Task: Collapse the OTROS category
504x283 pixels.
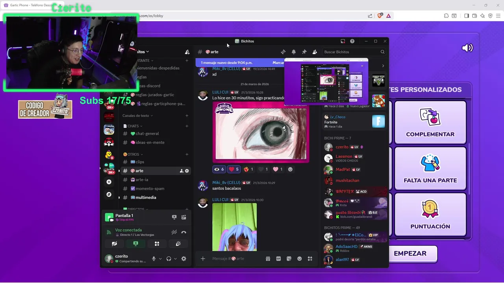Action: click(x=133, y=154)
